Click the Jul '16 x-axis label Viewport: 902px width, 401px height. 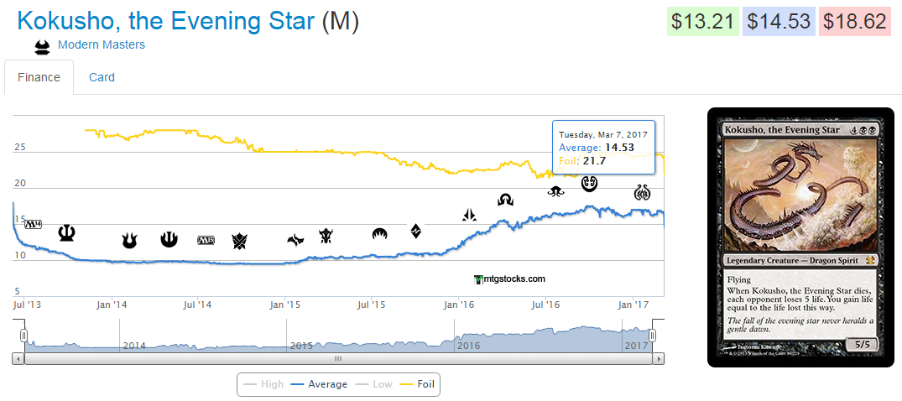point(545,304)
